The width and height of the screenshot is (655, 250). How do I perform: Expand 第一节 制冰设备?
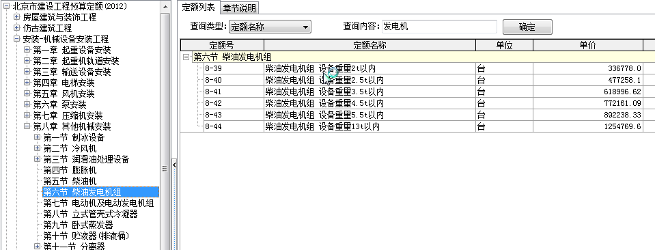click(37, 137)
